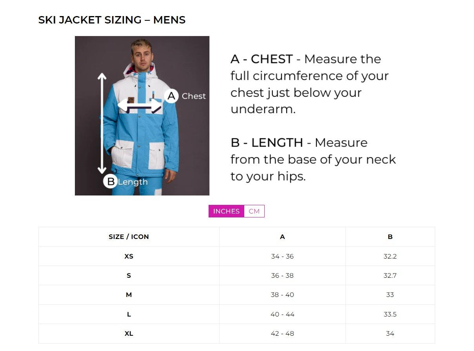
Task: Click the Ski Jacket Sizing – Mens heading
Action: (112, 20)
